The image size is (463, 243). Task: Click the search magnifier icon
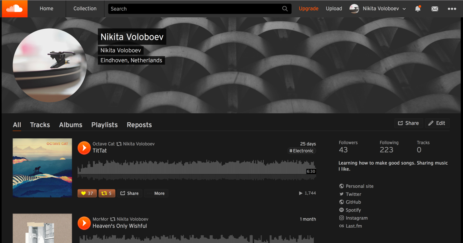click(x=285, y=9)
